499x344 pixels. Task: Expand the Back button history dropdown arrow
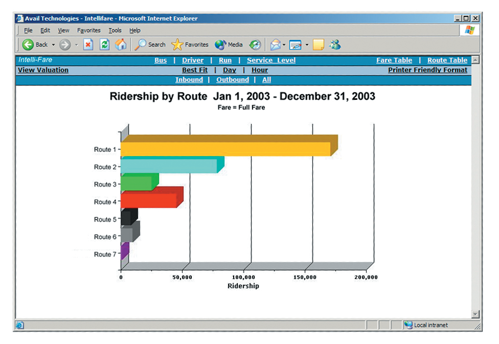click(x=53, y=45)
